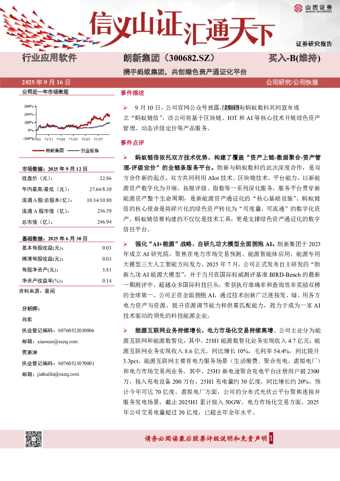Click the 行业应用软件 category heading
Image resolution: width=340 pixels, height=481 pixels.
click(x=49, y=58)
